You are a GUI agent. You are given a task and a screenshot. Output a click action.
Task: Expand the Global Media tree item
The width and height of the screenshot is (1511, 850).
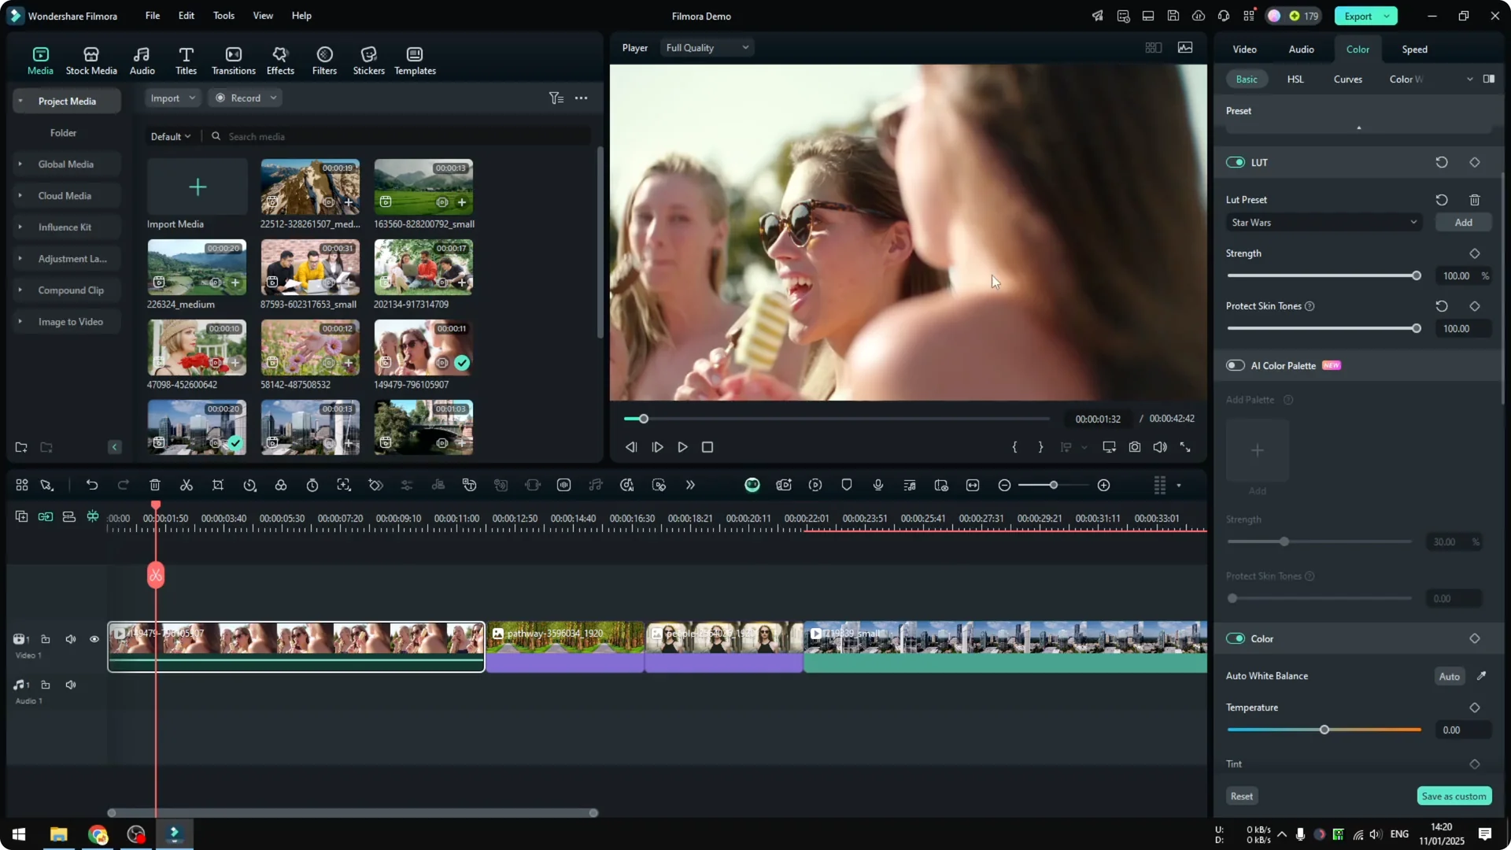coord(20,164)
